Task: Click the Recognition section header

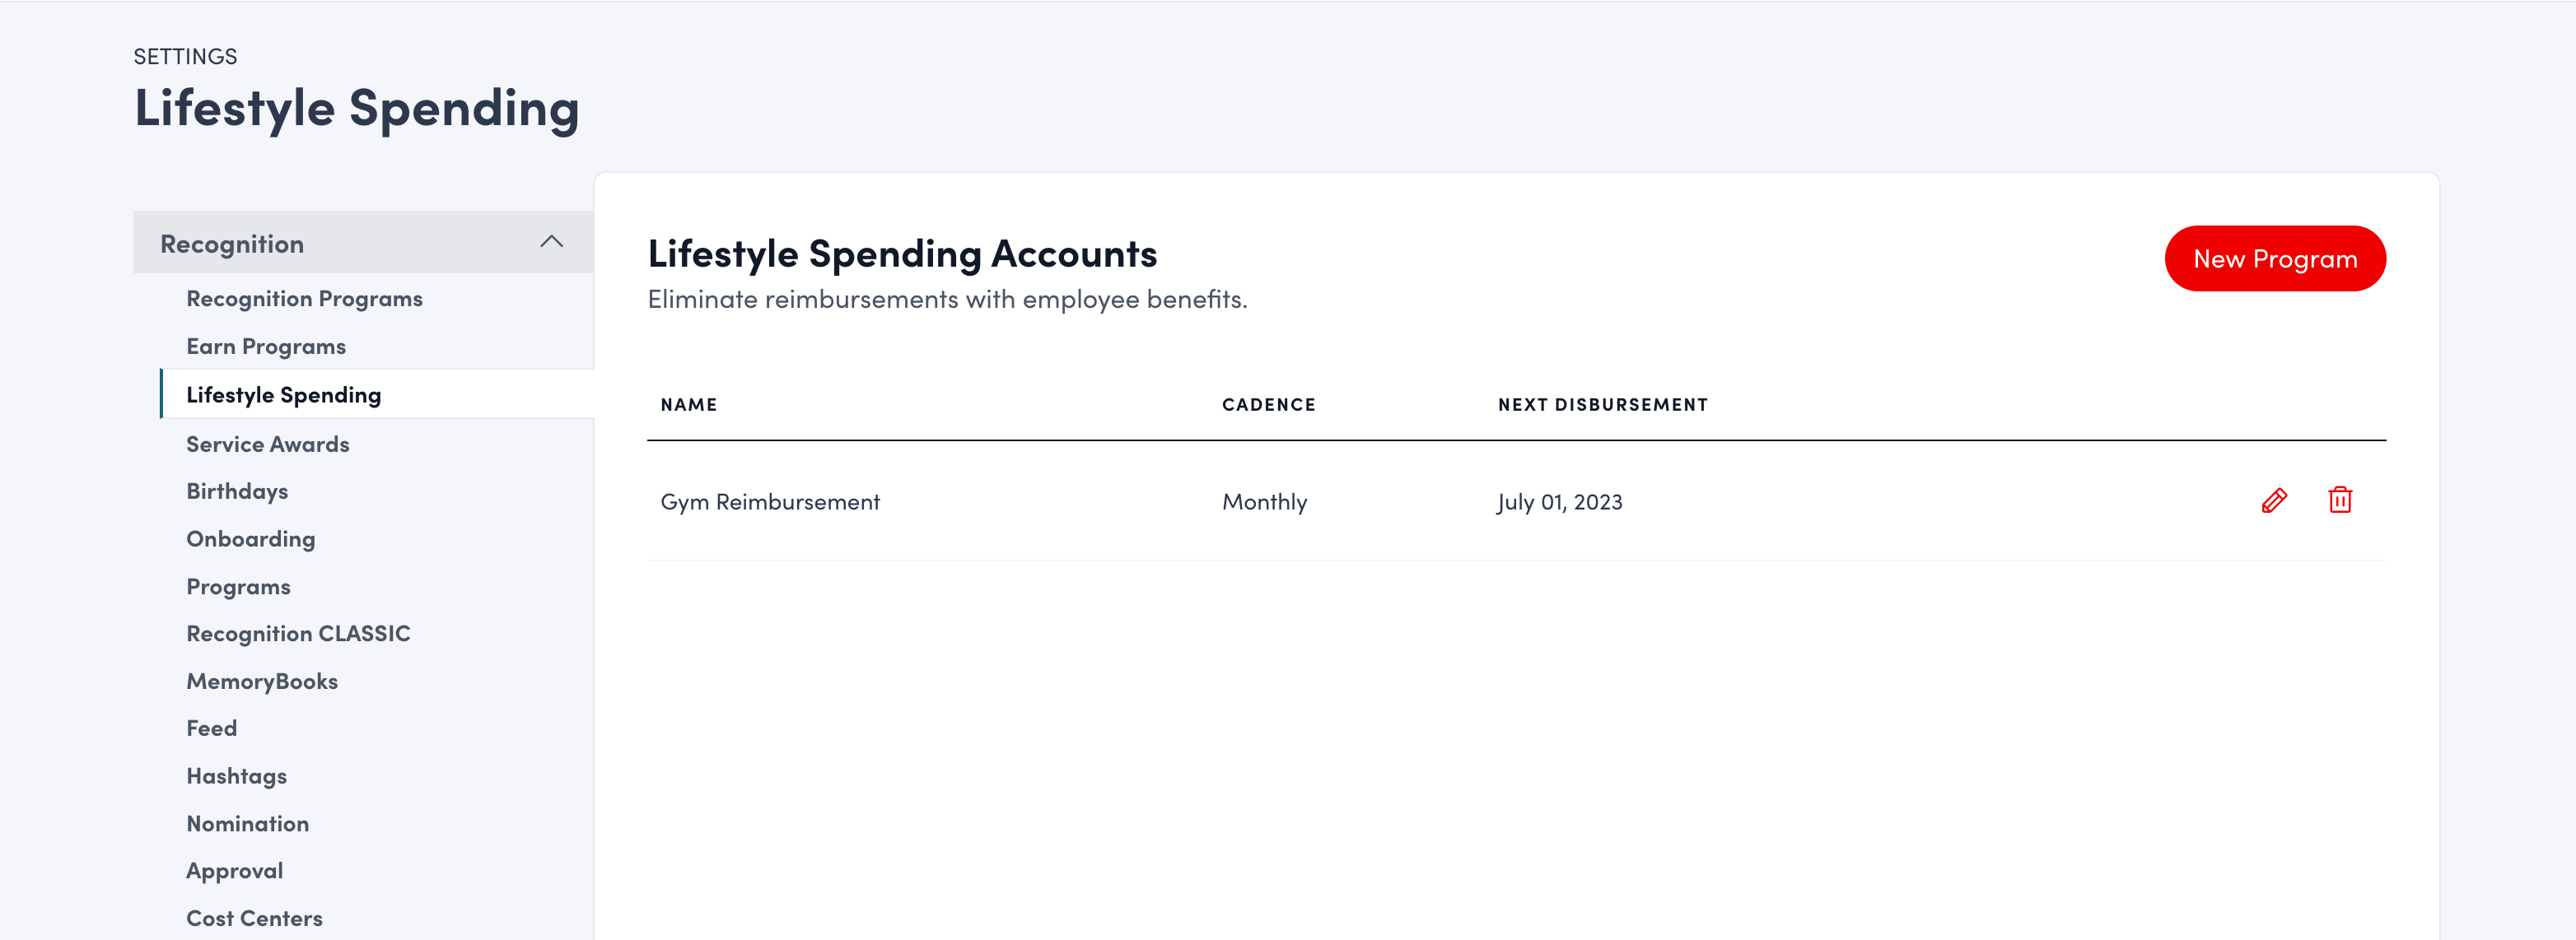Action: [x=232, y=244]
